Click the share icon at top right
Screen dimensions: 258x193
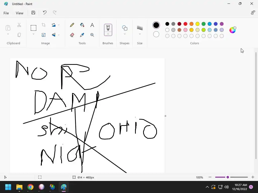[x=253, y=13]
